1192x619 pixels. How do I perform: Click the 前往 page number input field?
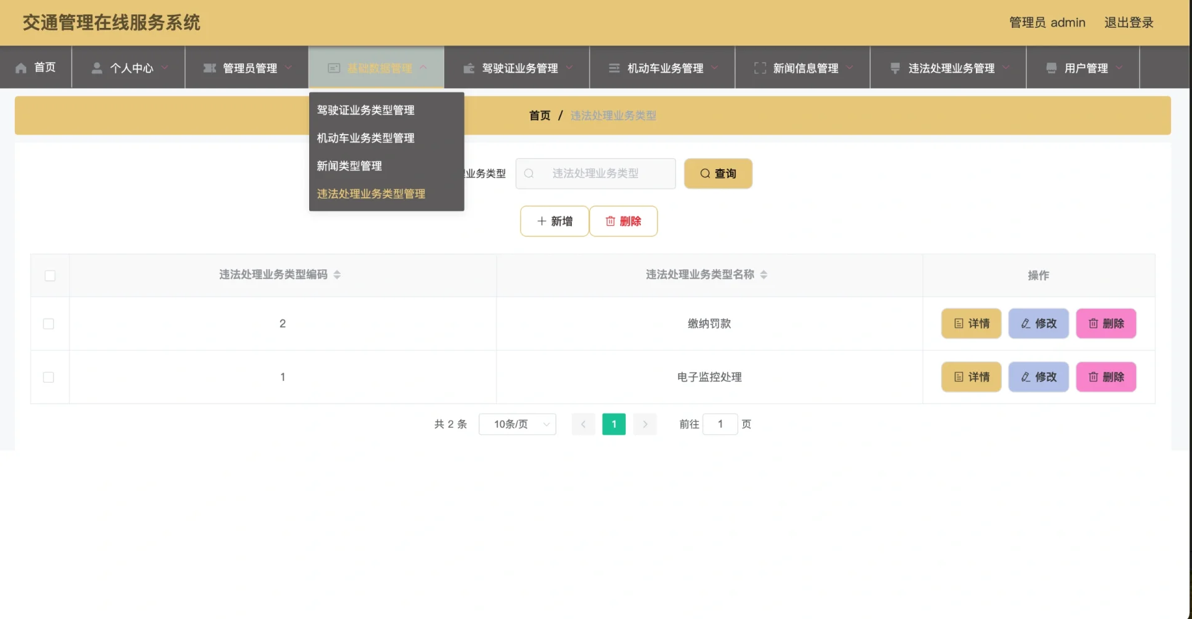720,424
